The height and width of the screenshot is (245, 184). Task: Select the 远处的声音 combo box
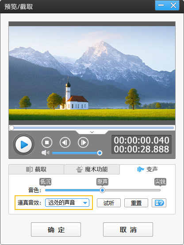(x=67, y=203)
